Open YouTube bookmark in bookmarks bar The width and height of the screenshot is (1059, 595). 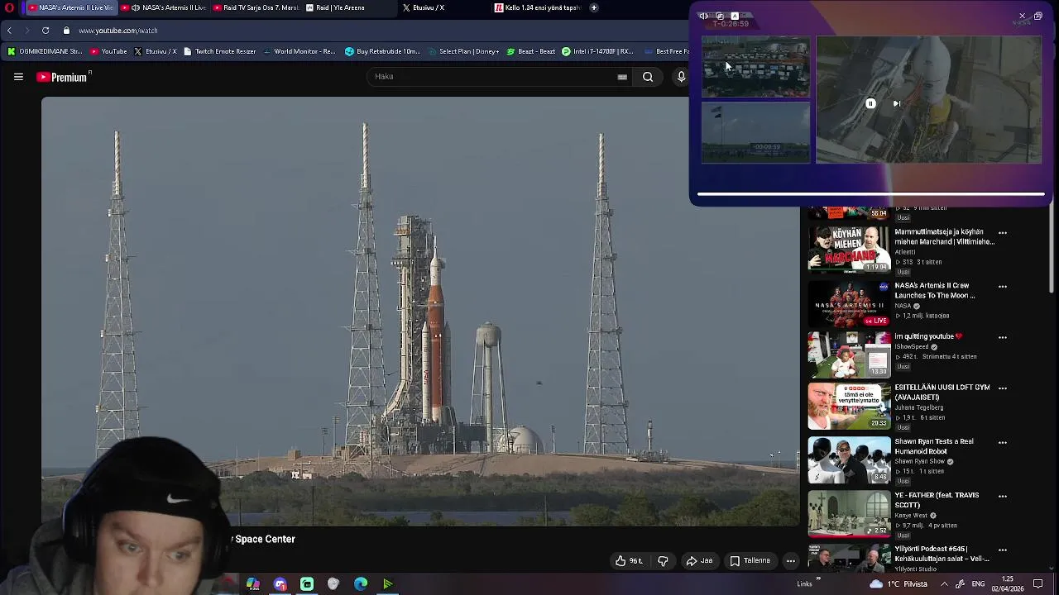pyautogui.click(x=108, y=51)
